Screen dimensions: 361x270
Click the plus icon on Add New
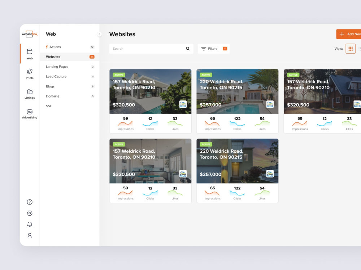342,34
